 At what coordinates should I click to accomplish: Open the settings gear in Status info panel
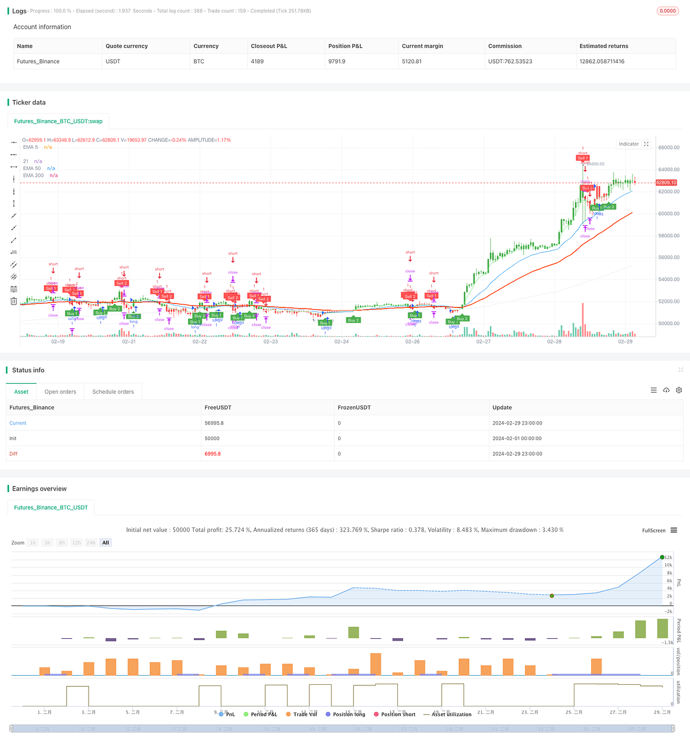(x=678, y=390)
